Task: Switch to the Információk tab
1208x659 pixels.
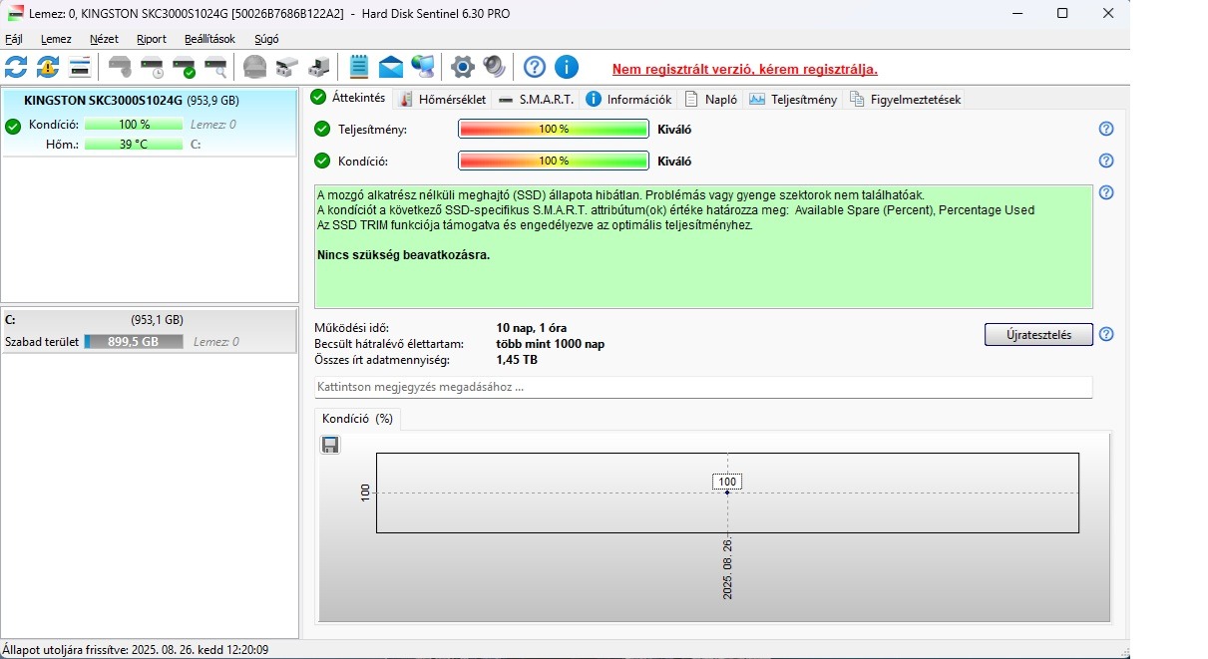Action: (629, 99)
